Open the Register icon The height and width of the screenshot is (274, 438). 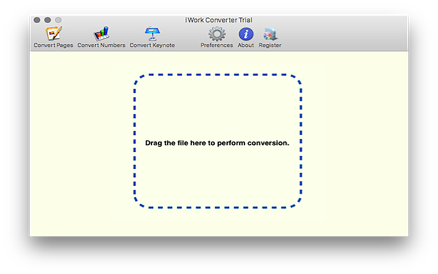[x=270, y=34]
